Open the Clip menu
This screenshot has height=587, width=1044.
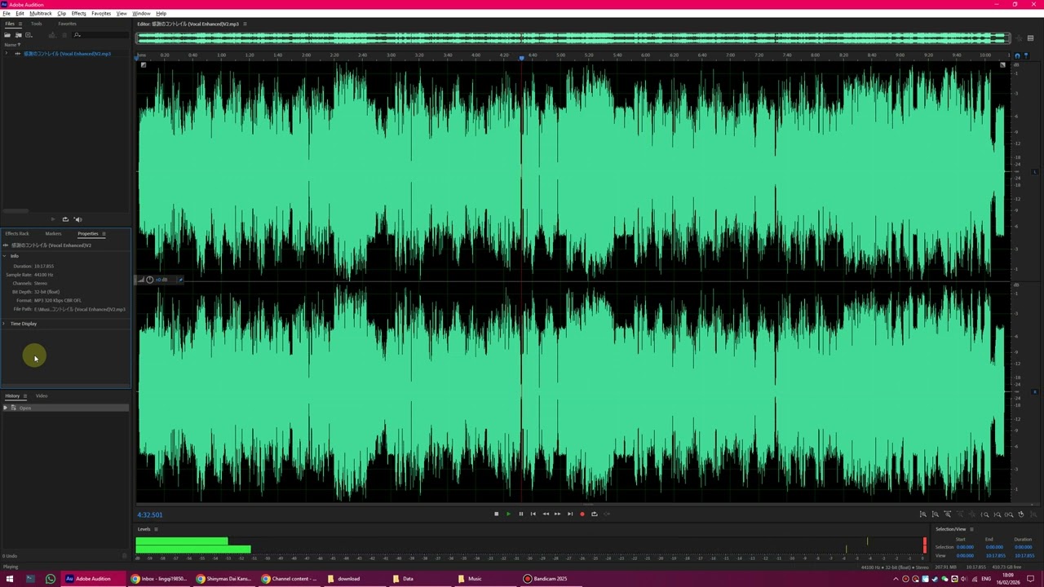click(62, 14)
